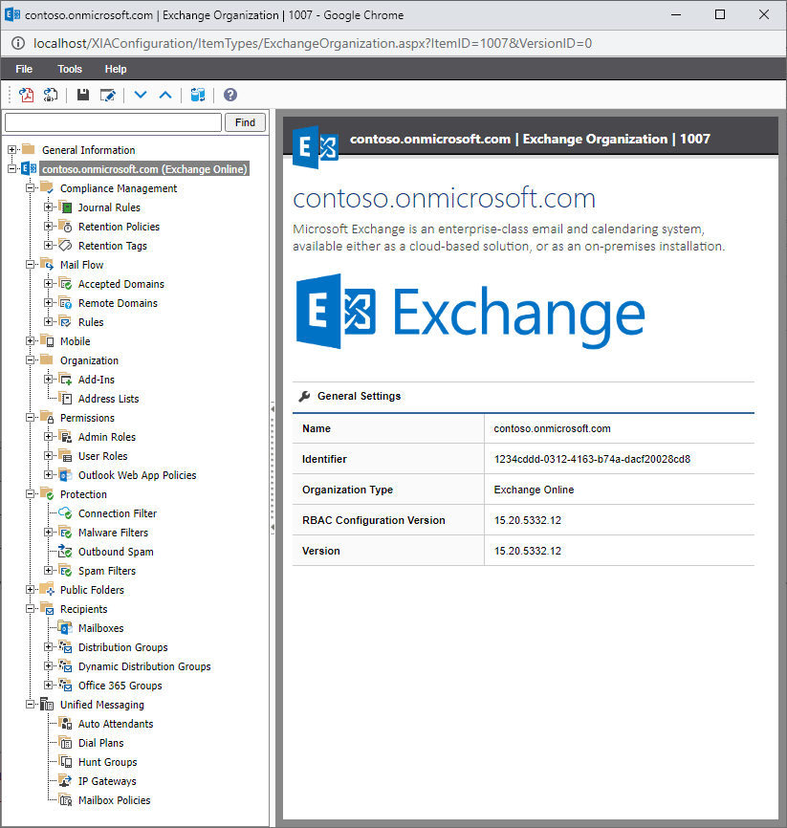Screen dimensions: 787x828
Task: Click the Journal Rules icon in tree
Action: point(65,207)
